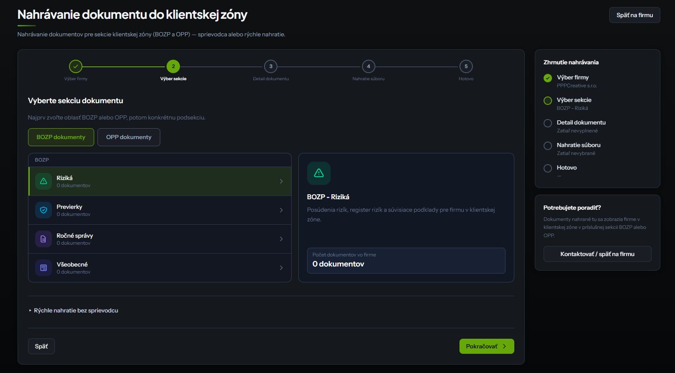This screenshot has height=373, width=675.
Task: Click step 3 Detail dokumentu circle
Action: [271, 66]
